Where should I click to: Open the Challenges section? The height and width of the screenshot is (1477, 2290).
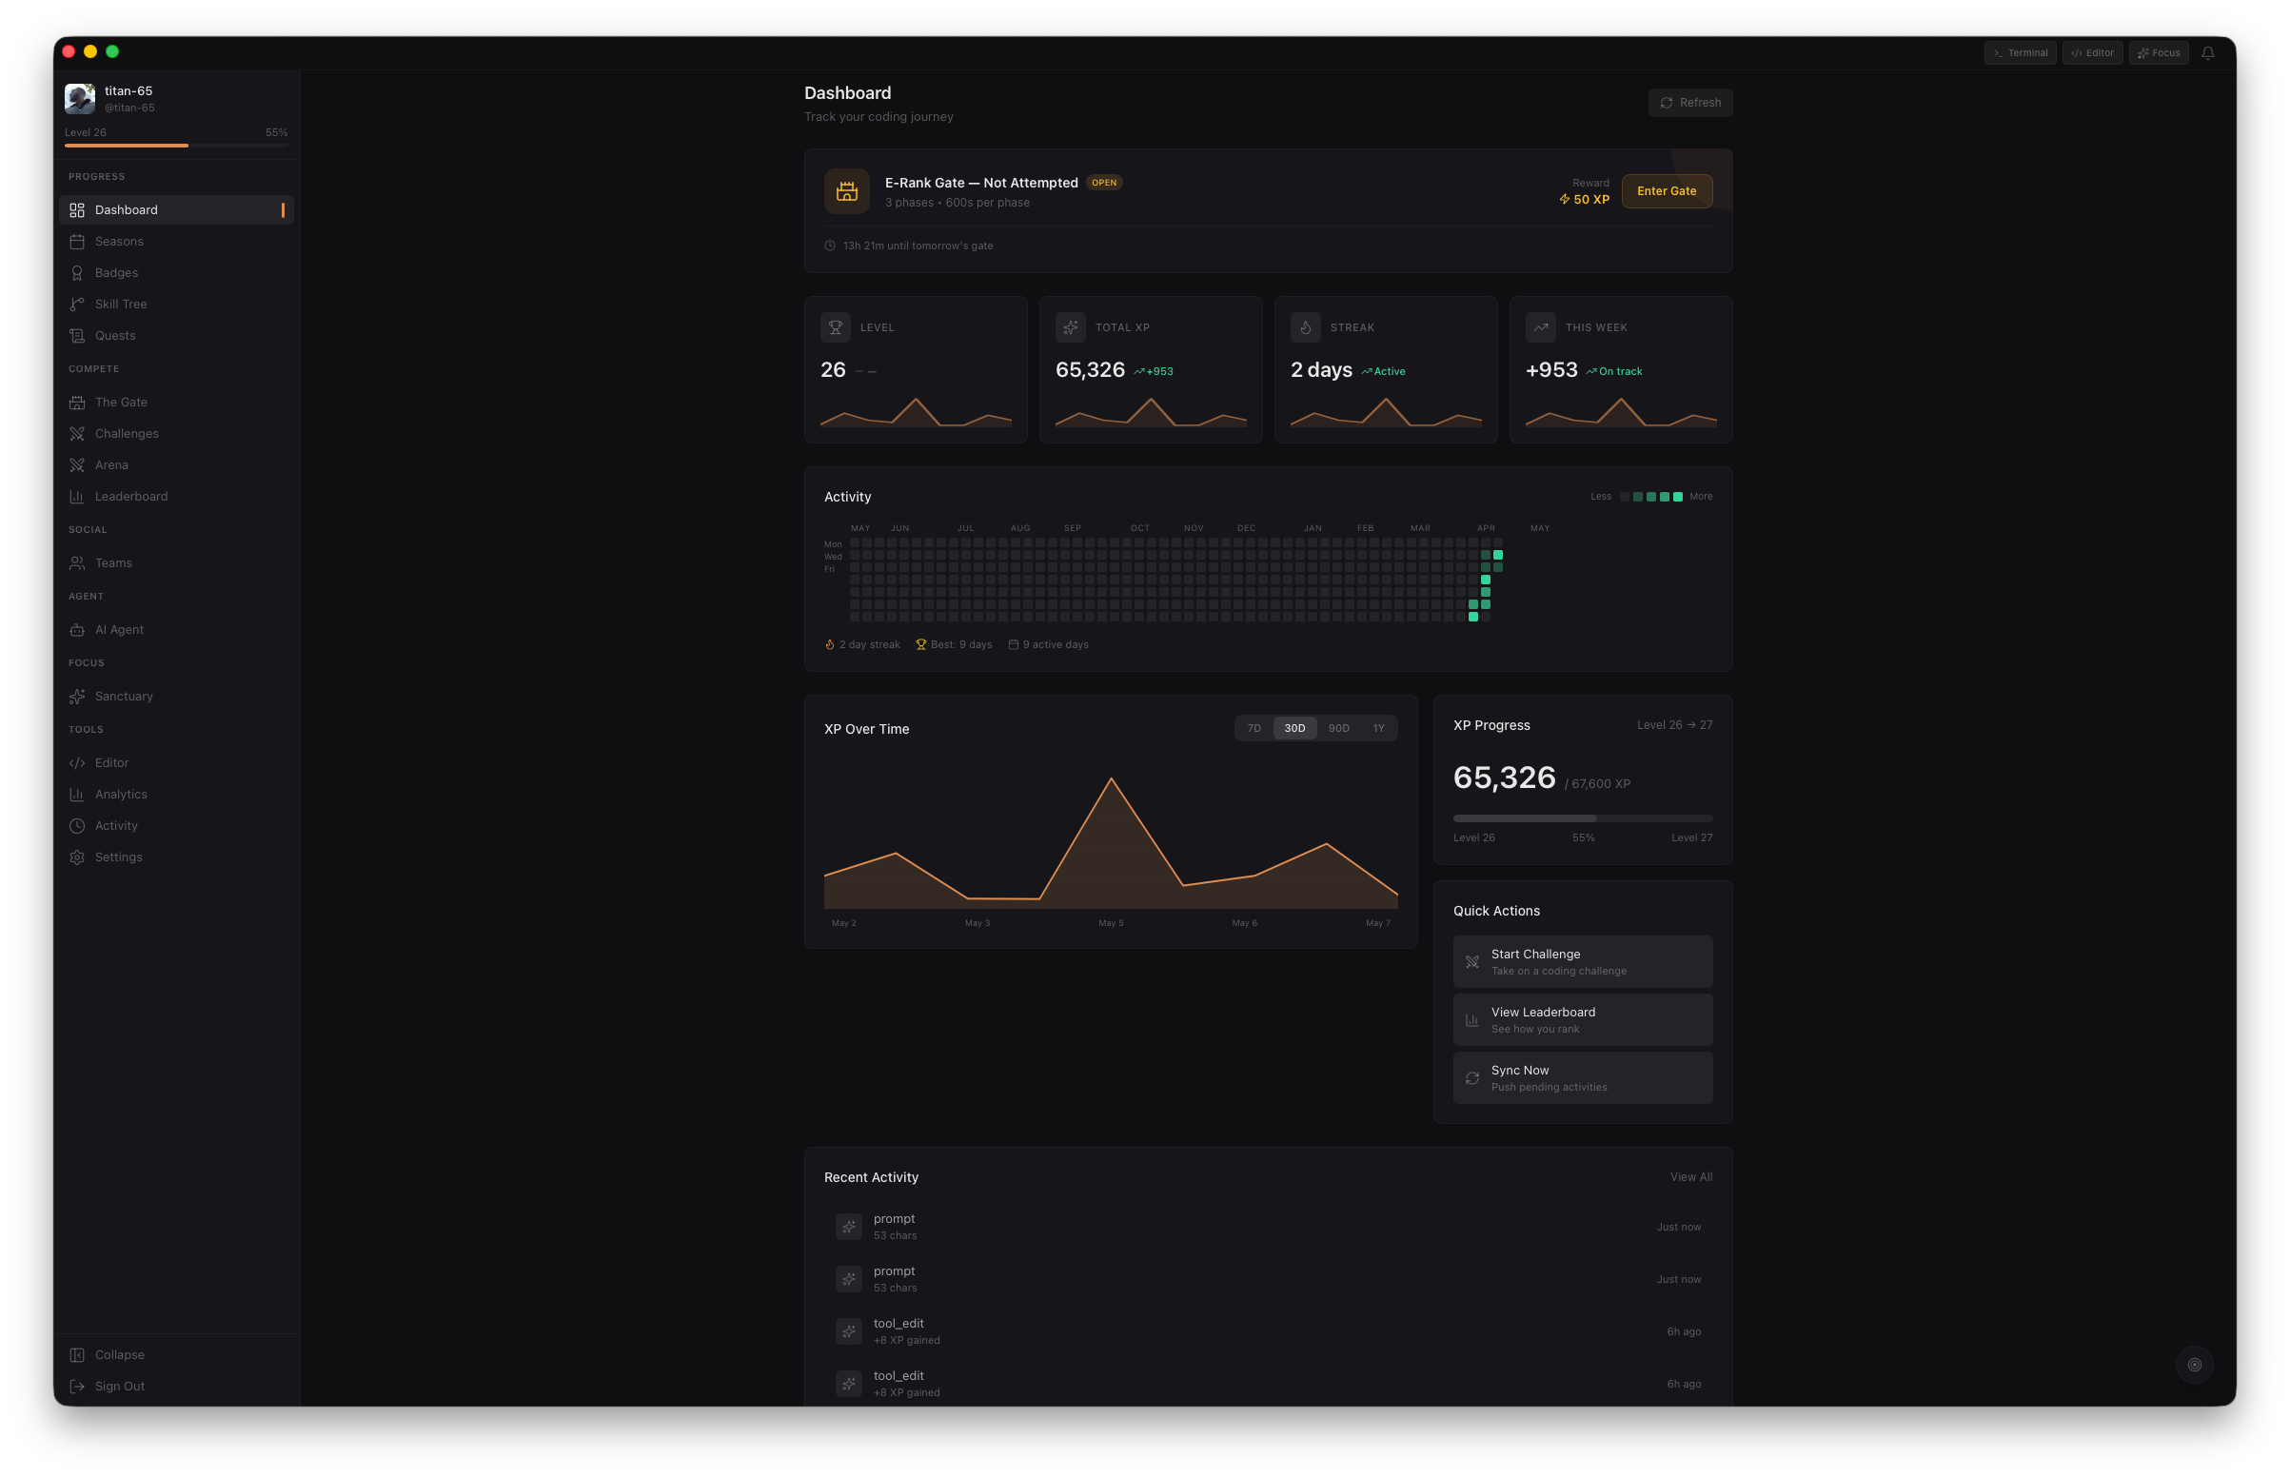[175, 434]
